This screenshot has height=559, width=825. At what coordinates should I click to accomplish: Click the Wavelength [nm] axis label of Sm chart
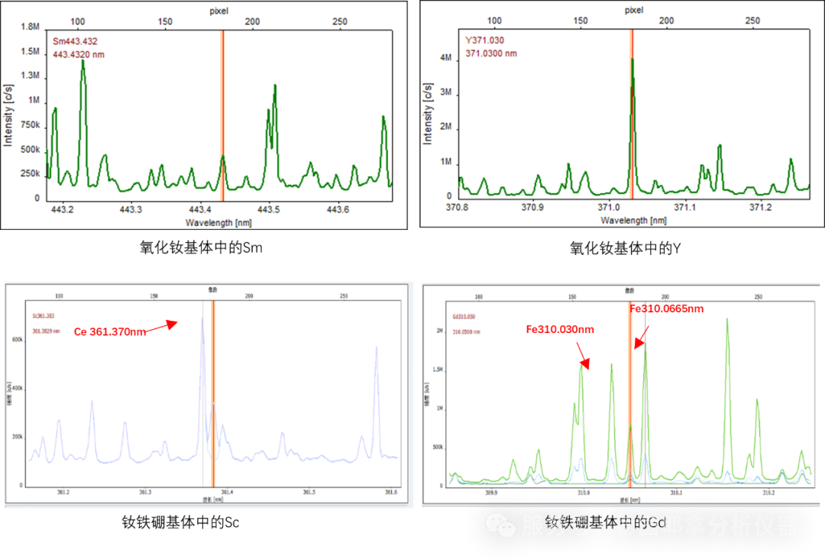(x=218, y=222)
